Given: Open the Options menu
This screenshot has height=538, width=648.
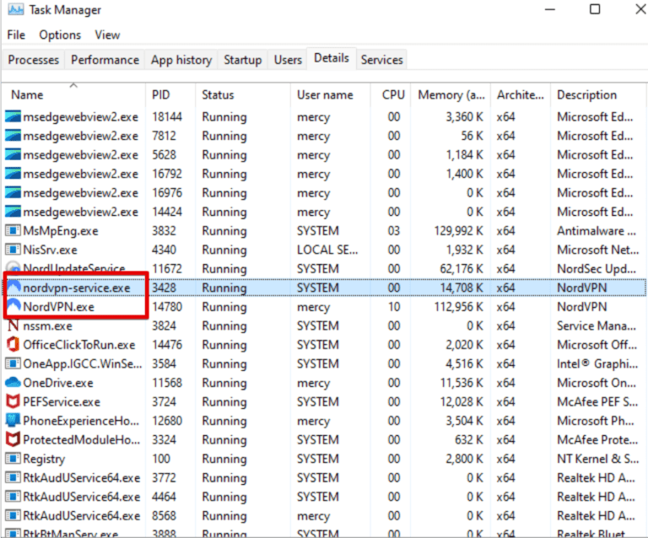Looking at the screenshot, I should pos(60,35).
